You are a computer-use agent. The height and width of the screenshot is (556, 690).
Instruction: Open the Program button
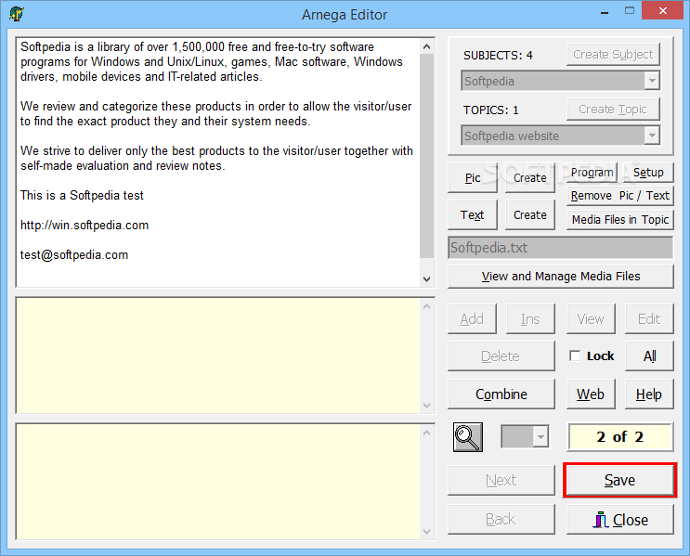[592, 173]
